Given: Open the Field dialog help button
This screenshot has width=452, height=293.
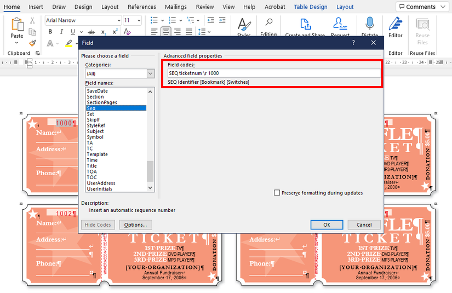Looking at the screenshot, I should [353, 43].
